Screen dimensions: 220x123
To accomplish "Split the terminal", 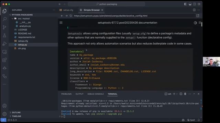I will pyautogui.click(x=181, y=94).
